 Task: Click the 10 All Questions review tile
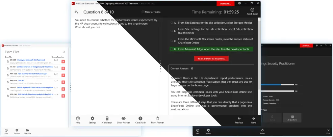coord(292,118)
